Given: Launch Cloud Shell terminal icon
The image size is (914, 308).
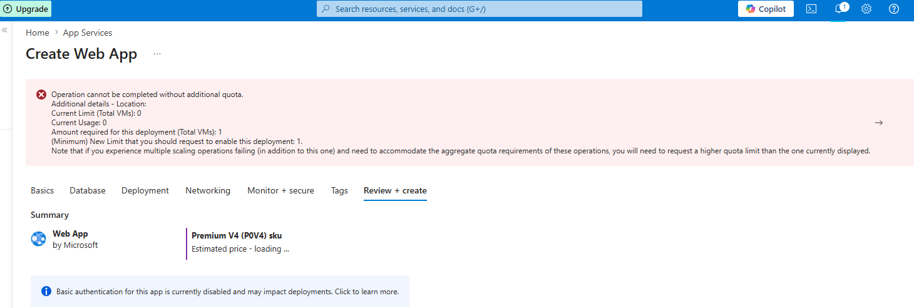Looking at the screenshot, I should pyautogui.click(x=811, y=9).
